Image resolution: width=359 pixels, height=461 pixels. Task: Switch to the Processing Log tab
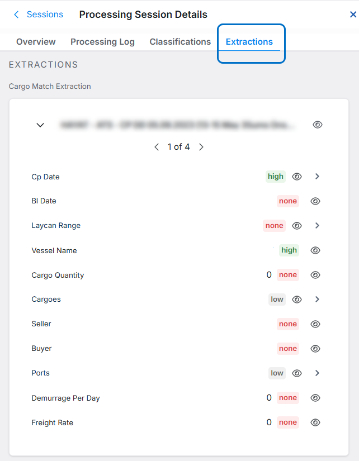(x=102, y=41)
